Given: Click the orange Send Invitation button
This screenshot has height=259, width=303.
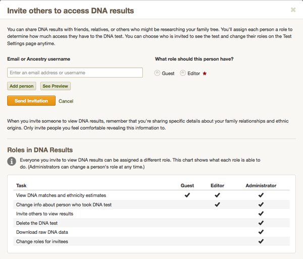Looking at the screenshot, I should [x=31, y=100].
